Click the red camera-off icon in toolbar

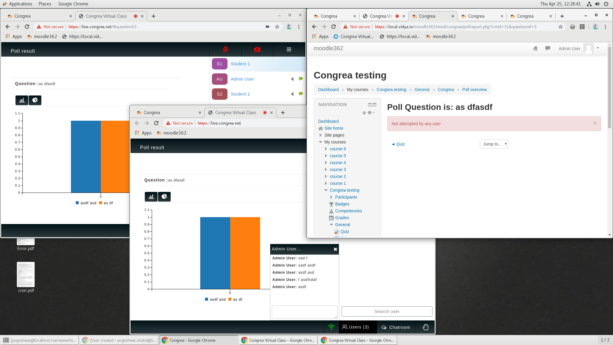[x=257, y=49]
